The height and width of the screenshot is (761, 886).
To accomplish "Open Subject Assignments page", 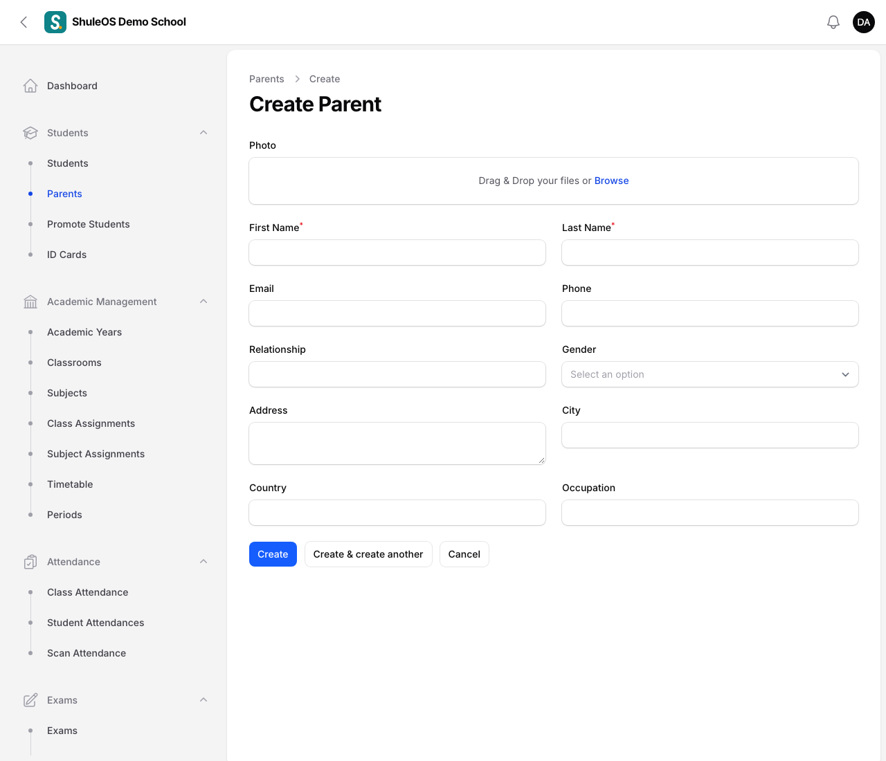I will coord(96,454).
